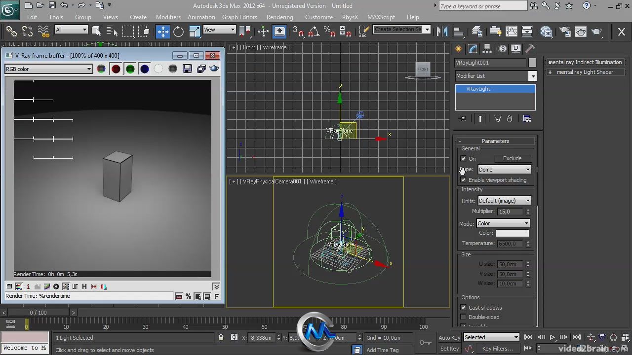Screen dimensions: 632x355
Task: Click the Unlink Selection tool
Action: click(x=27, y=31)
